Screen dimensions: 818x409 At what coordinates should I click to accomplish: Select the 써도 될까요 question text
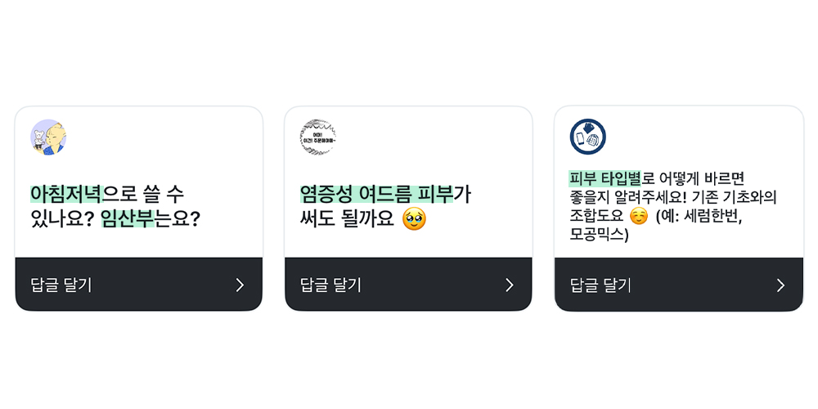coord(347,218)
